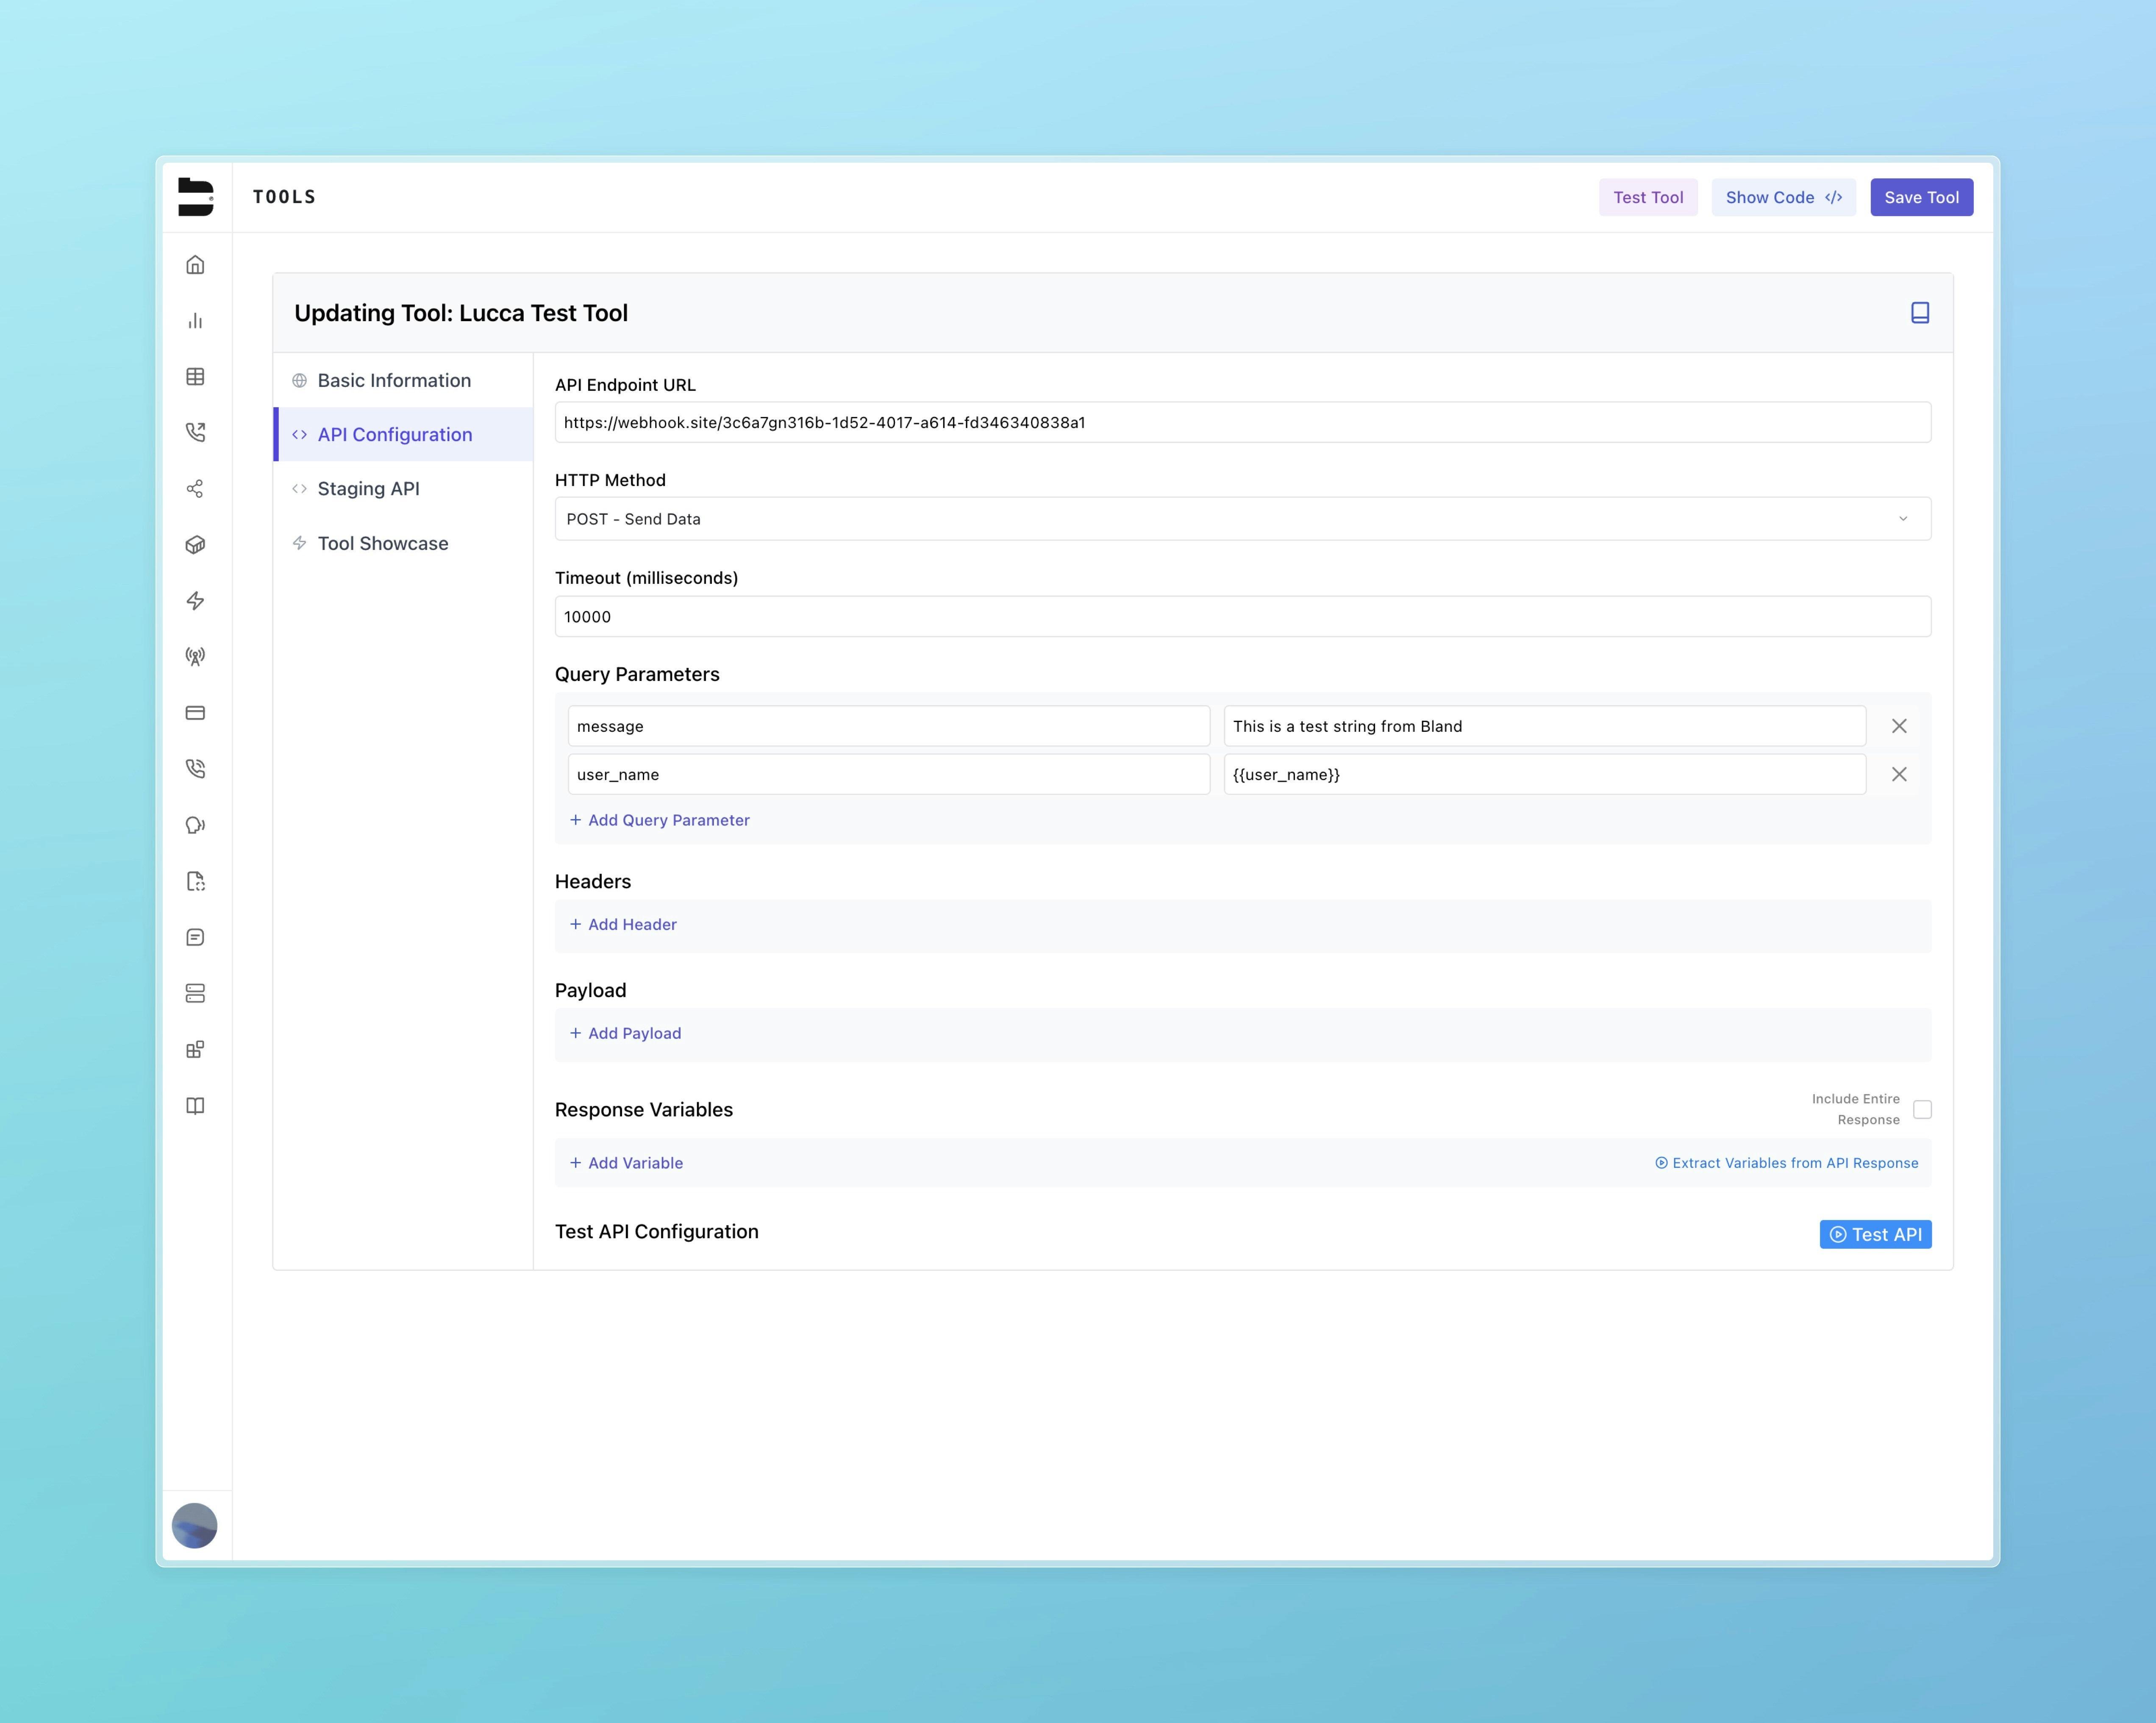This screenshot has width=2156, height=1723.
Task: Open the broadcast antenna sidebar icon
Action: [x=195, y=657]
